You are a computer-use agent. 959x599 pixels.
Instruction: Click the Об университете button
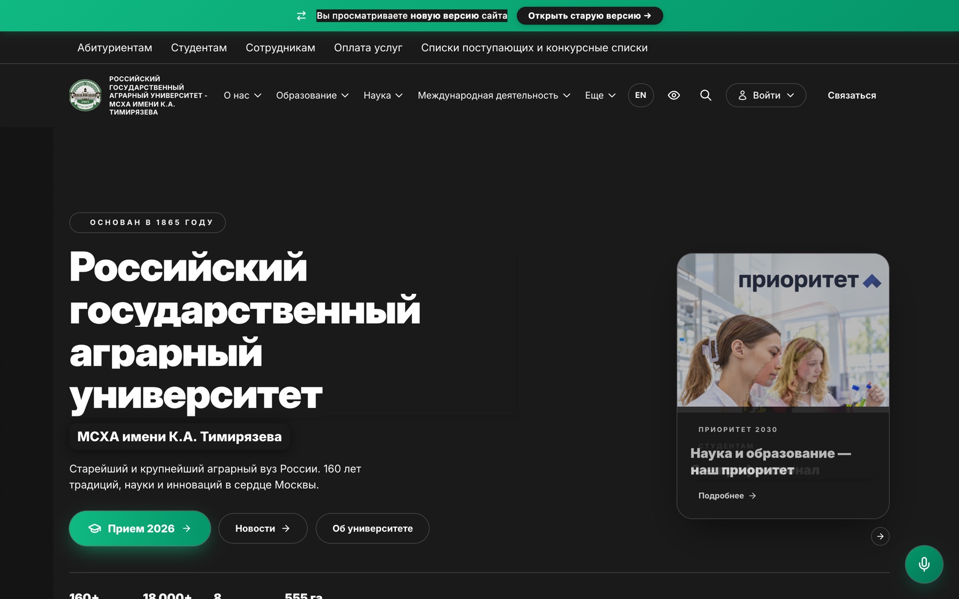372,528
